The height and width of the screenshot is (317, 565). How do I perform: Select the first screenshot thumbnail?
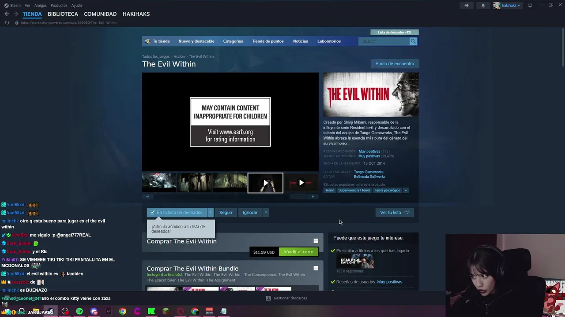(x=159, y=183)
